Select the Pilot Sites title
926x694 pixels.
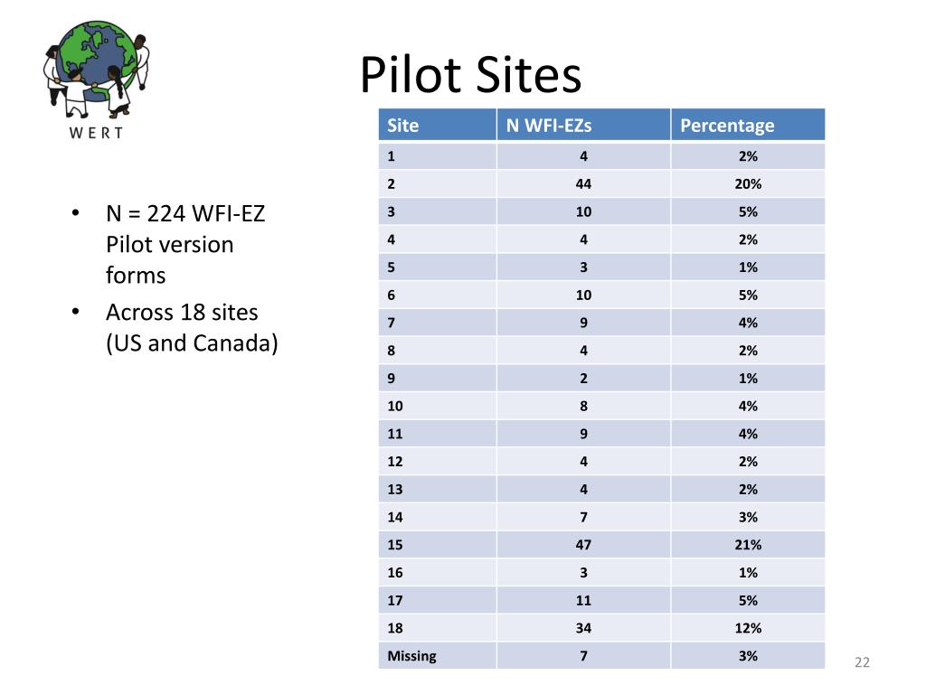470,75
